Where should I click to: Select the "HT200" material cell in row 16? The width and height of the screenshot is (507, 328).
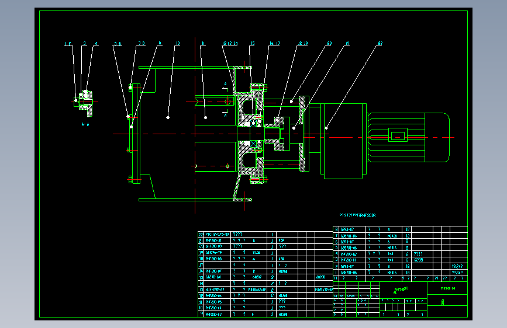point(283,271)
